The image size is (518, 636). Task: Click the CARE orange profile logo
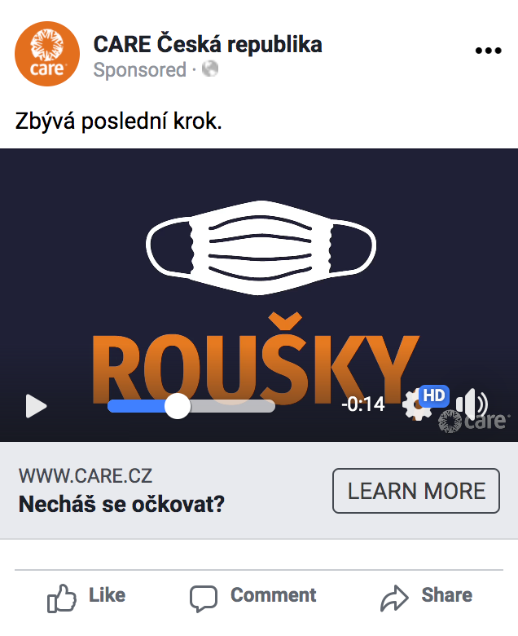click(x=47, y=54)
